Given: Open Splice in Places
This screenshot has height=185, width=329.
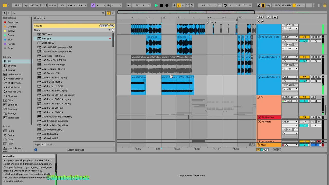Looking at the screenshot, I should (x=11, y=135).
